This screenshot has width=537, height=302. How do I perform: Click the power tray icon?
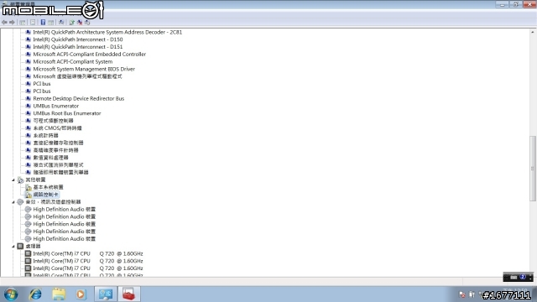pos(472,294)
